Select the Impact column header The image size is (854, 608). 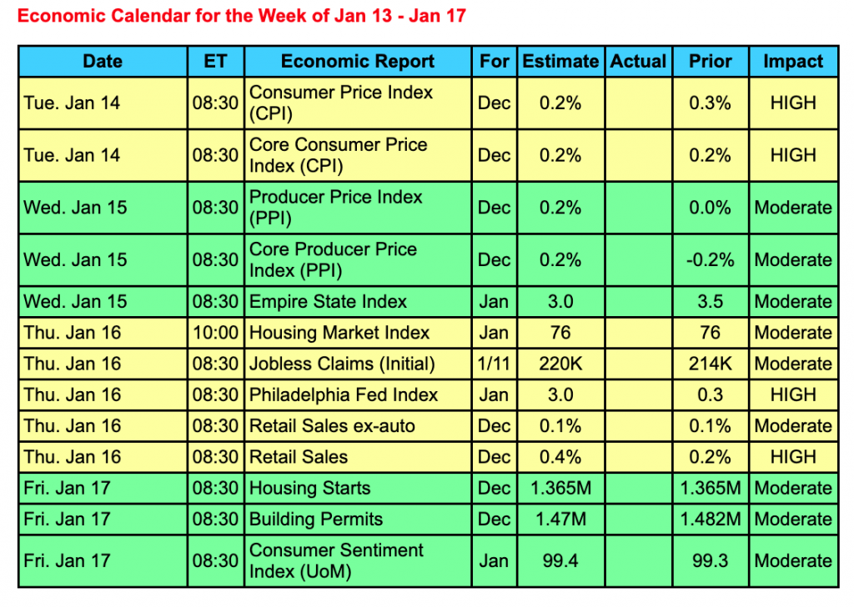793,62
